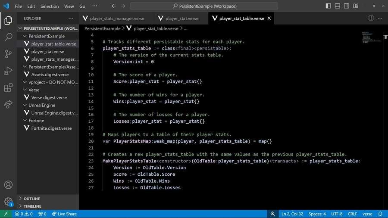This screenshot has height=218, width=388.
Task: Open the Selection menu
Action: pos(50,6)
